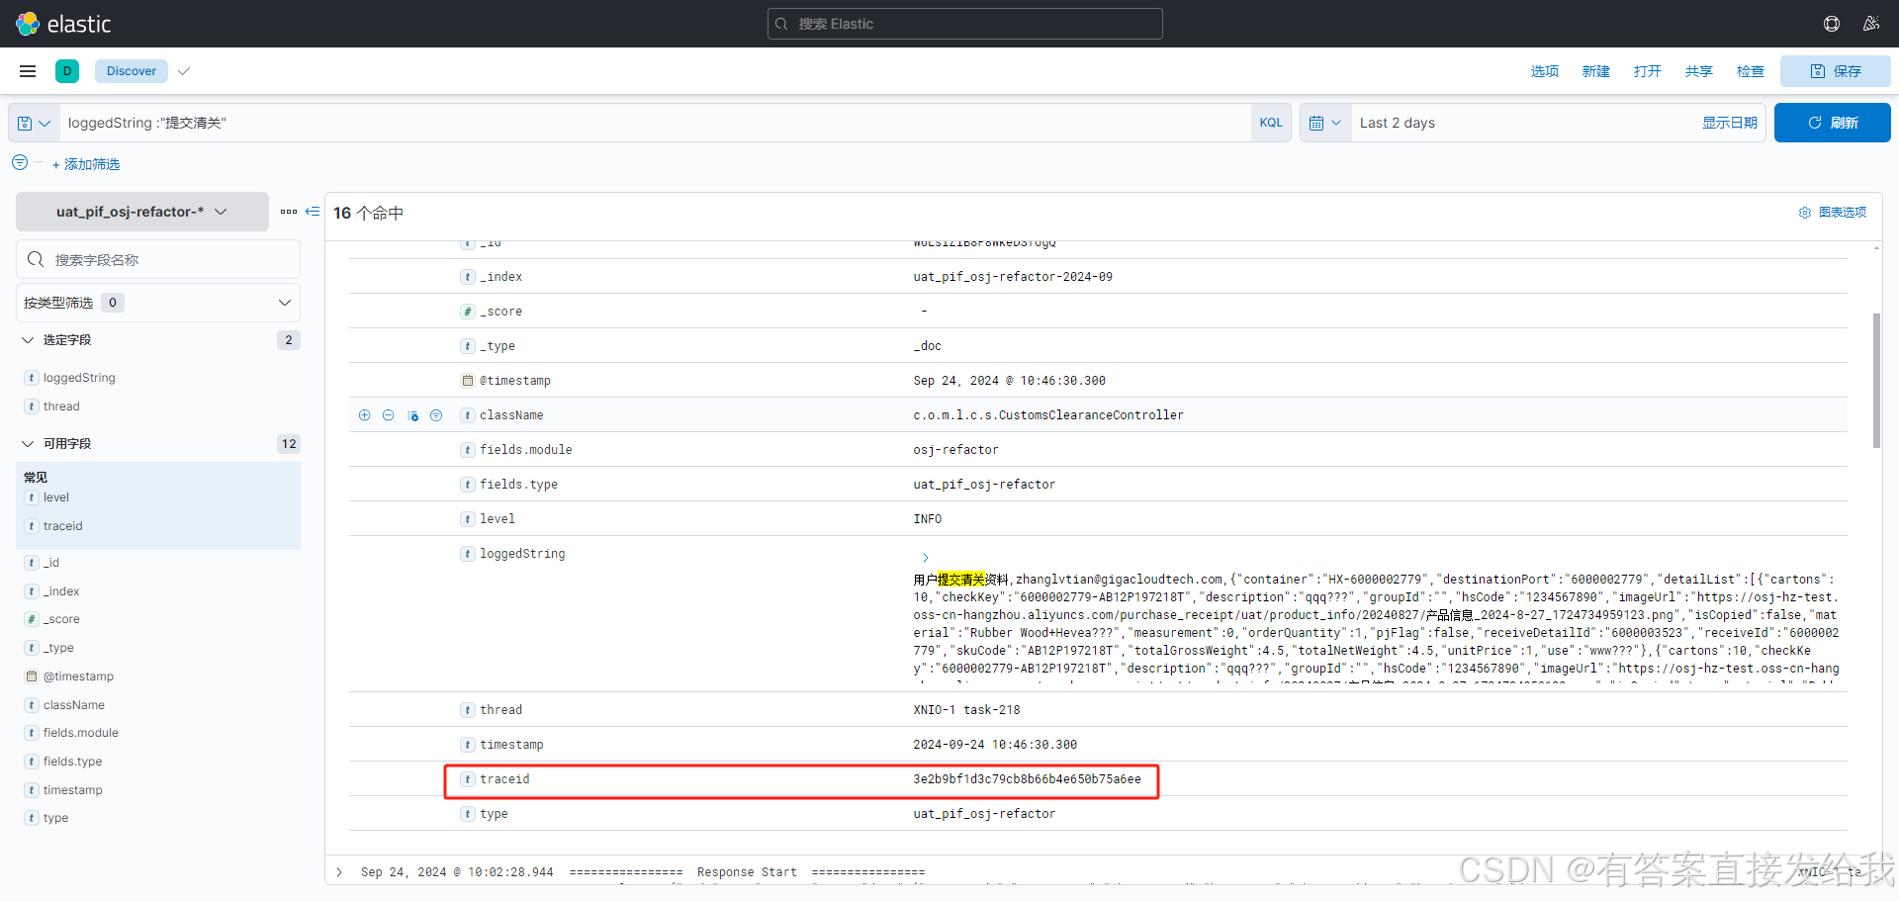Expand the loggedString field value arrow
1899x901 pixels.
(924, 557)
